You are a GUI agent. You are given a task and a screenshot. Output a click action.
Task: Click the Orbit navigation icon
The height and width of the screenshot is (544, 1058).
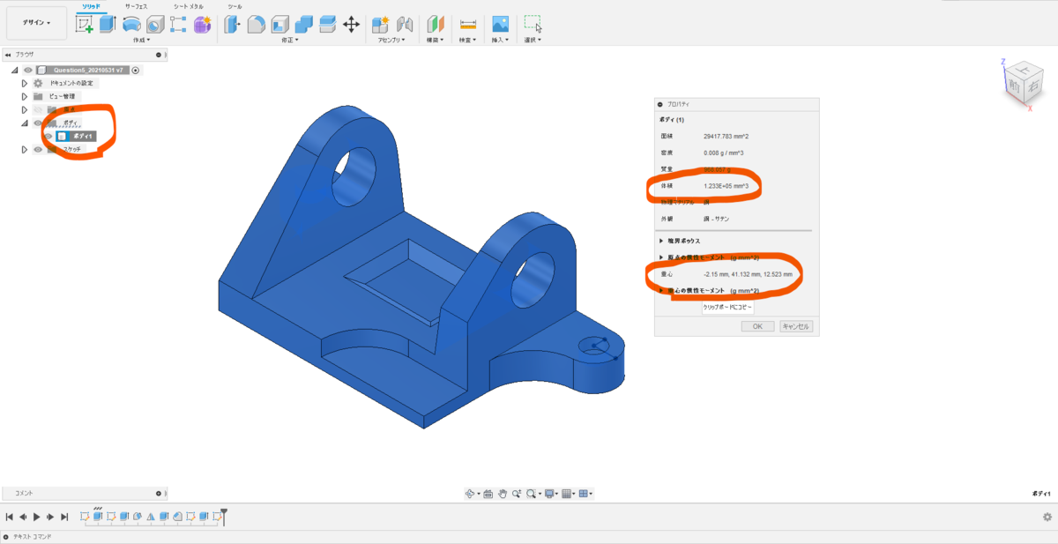(471, 494)
